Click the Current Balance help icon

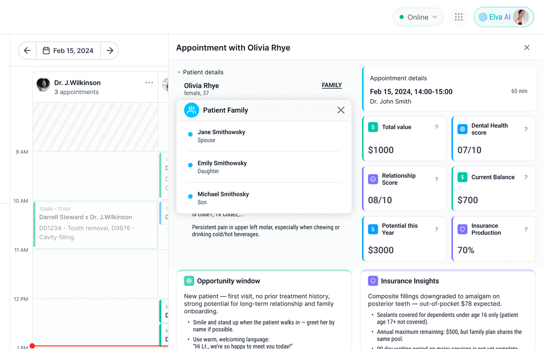tap(526, 177)
